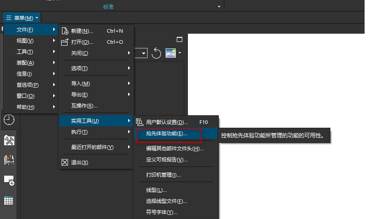The height and width of the screenshot is (219, 378).
Task: Click the add-window plus sidebar icon
Action: pyautogui.click(x=9, y=181)
